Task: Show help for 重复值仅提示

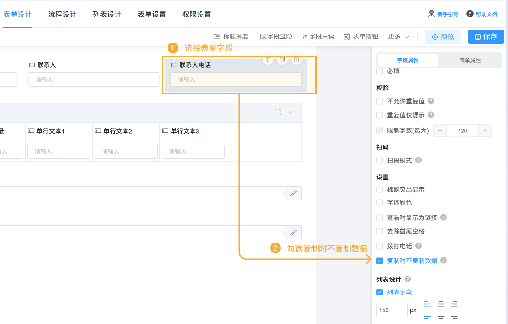Action: (x=431, y=115)
